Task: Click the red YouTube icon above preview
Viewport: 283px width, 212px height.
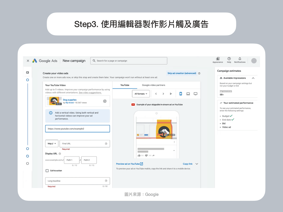Action: (x=133, y=105)
